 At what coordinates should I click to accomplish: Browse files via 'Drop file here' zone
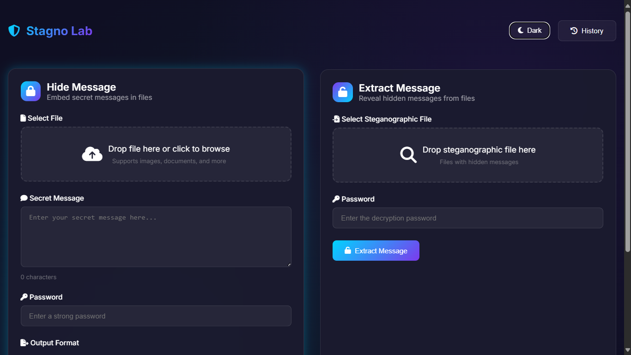pyautogui.click(x=156, y=154)
